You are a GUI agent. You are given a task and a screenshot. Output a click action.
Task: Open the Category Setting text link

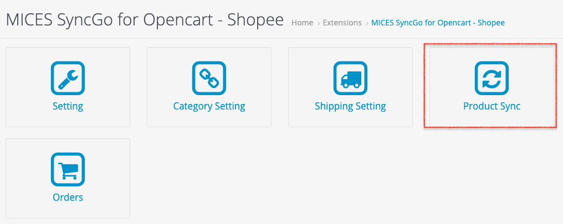[209, 106]
